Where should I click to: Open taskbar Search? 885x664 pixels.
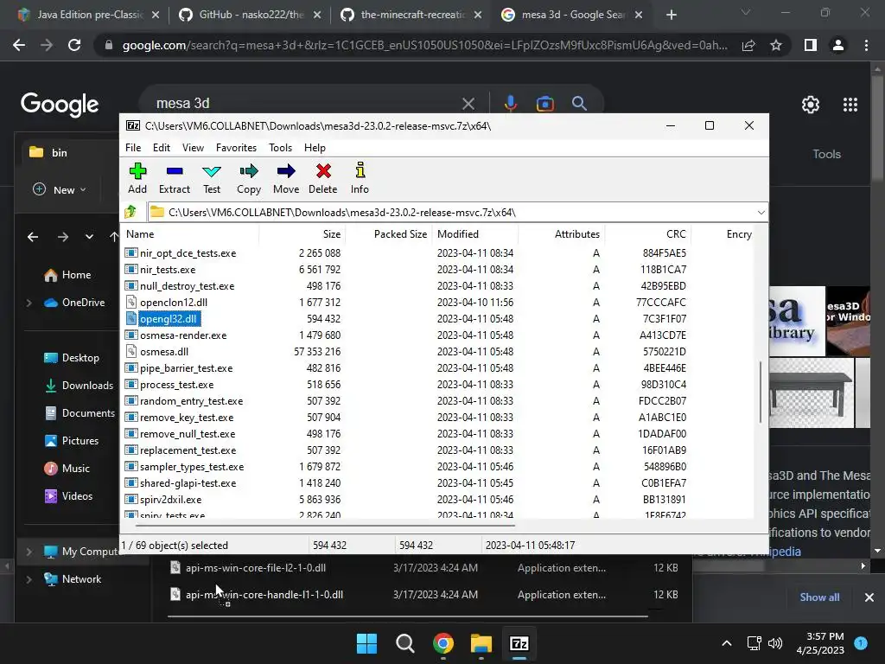[404, 643]
